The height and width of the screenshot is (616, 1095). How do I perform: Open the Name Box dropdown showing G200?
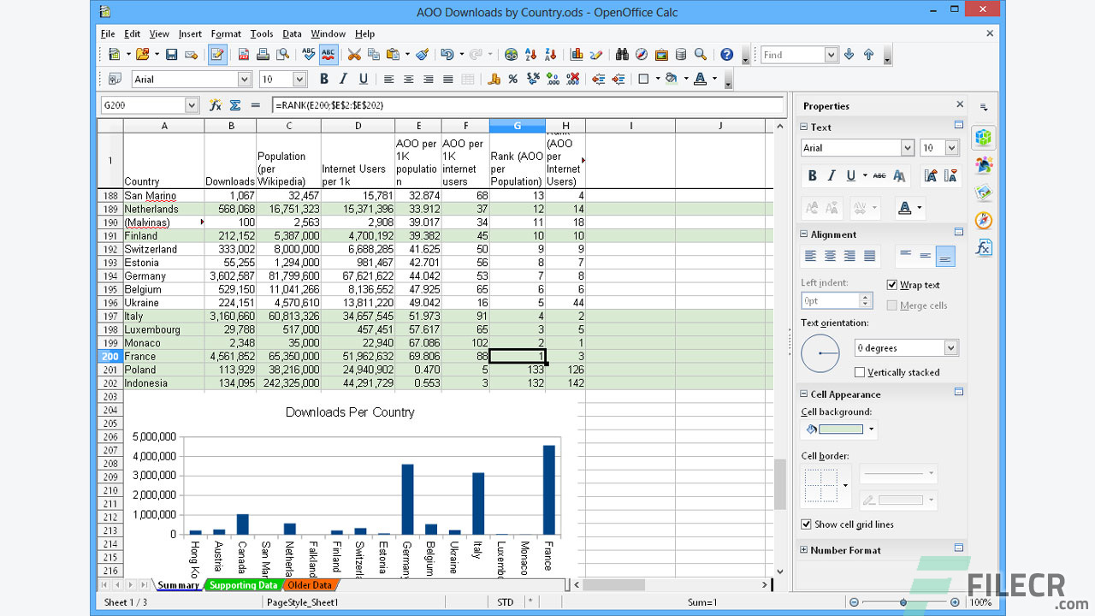tap(192, 105)
